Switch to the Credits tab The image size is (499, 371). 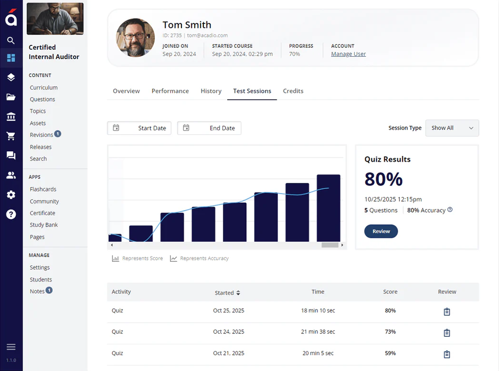pos(293,91)
